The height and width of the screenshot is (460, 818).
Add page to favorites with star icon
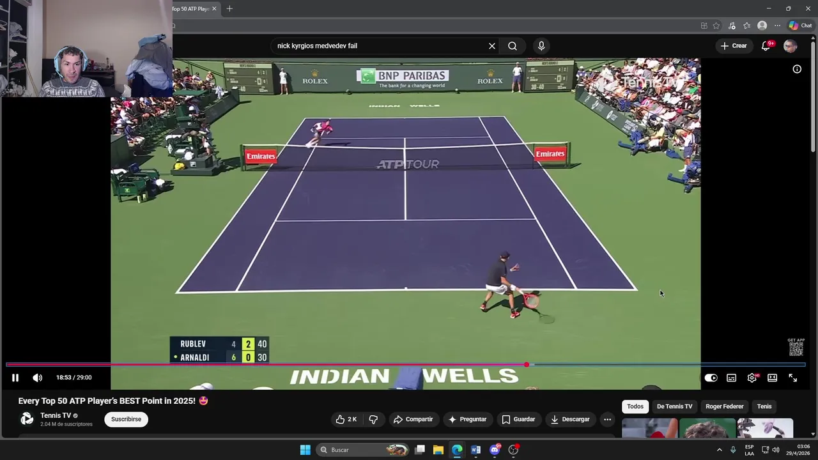(x=716, y=26)
